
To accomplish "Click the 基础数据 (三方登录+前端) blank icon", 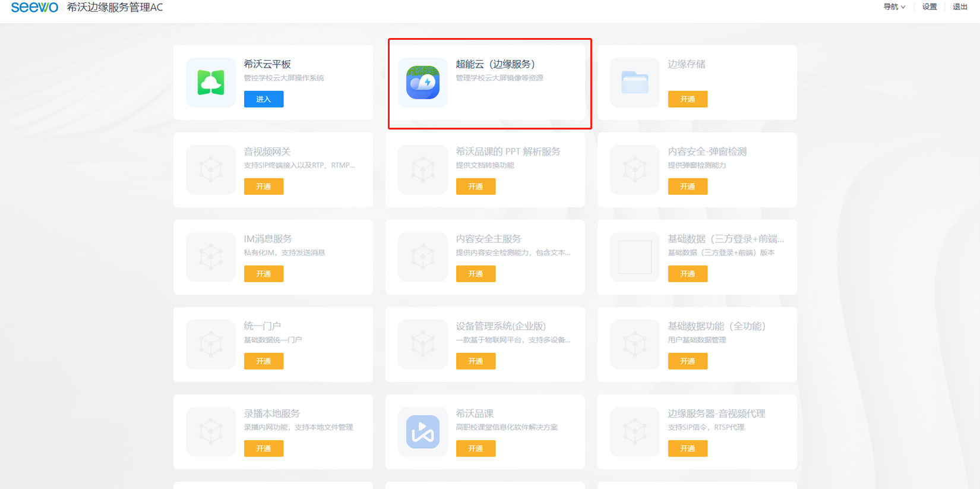I will [x=635, y=257].
